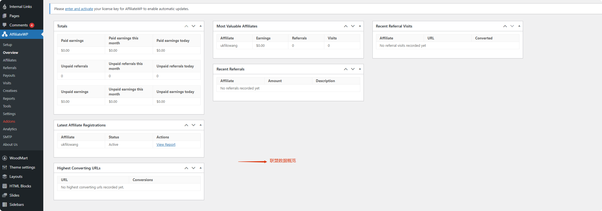The height and width of the screenshot is (211, 602).
Task: Click the Sidebars icon in sidebar
Action: coord(5,204)
